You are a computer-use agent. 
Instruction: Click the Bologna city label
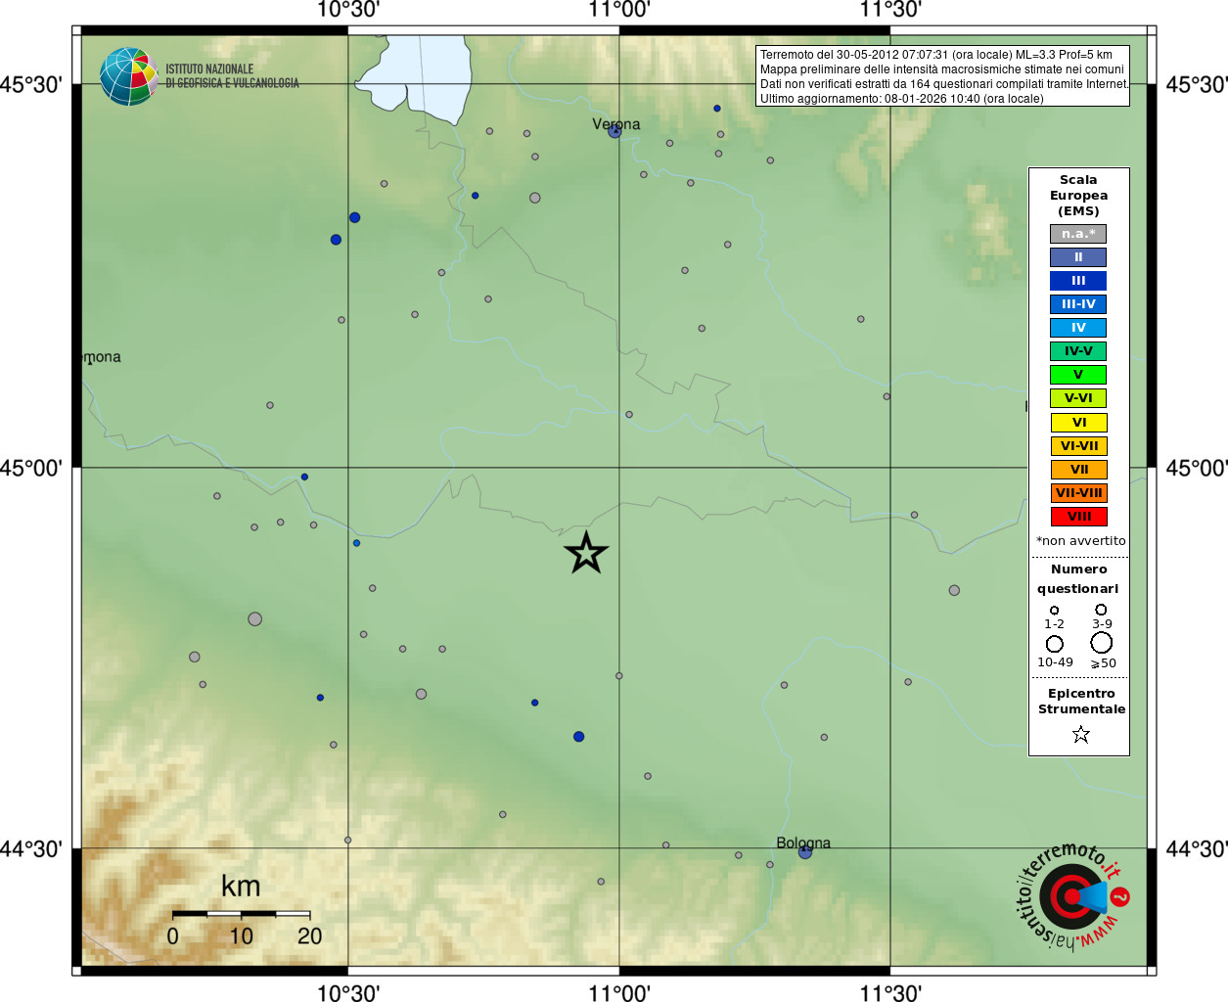[803, 843]
